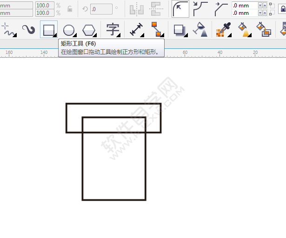This screenshot has height=238, width=286.
Task: Select the Freehand curve tool
Action: (x=8, y=29)
